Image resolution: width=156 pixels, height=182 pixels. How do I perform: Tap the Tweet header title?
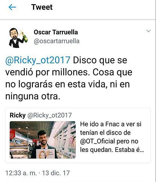42,7
